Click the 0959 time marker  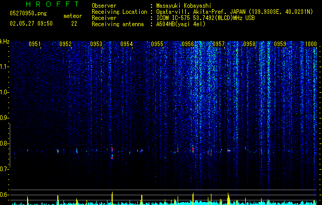tap(280, 44)
